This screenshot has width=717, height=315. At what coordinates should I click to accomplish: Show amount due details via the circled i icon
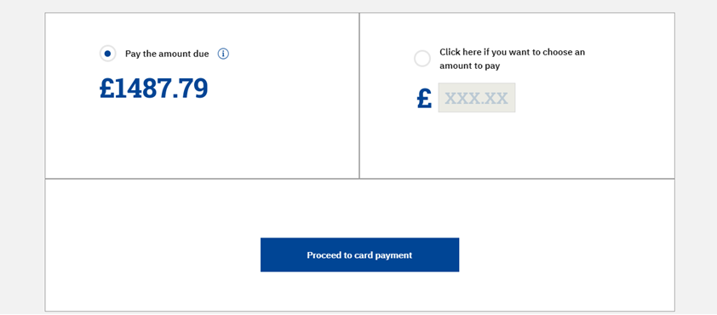(x=223, y=54)
